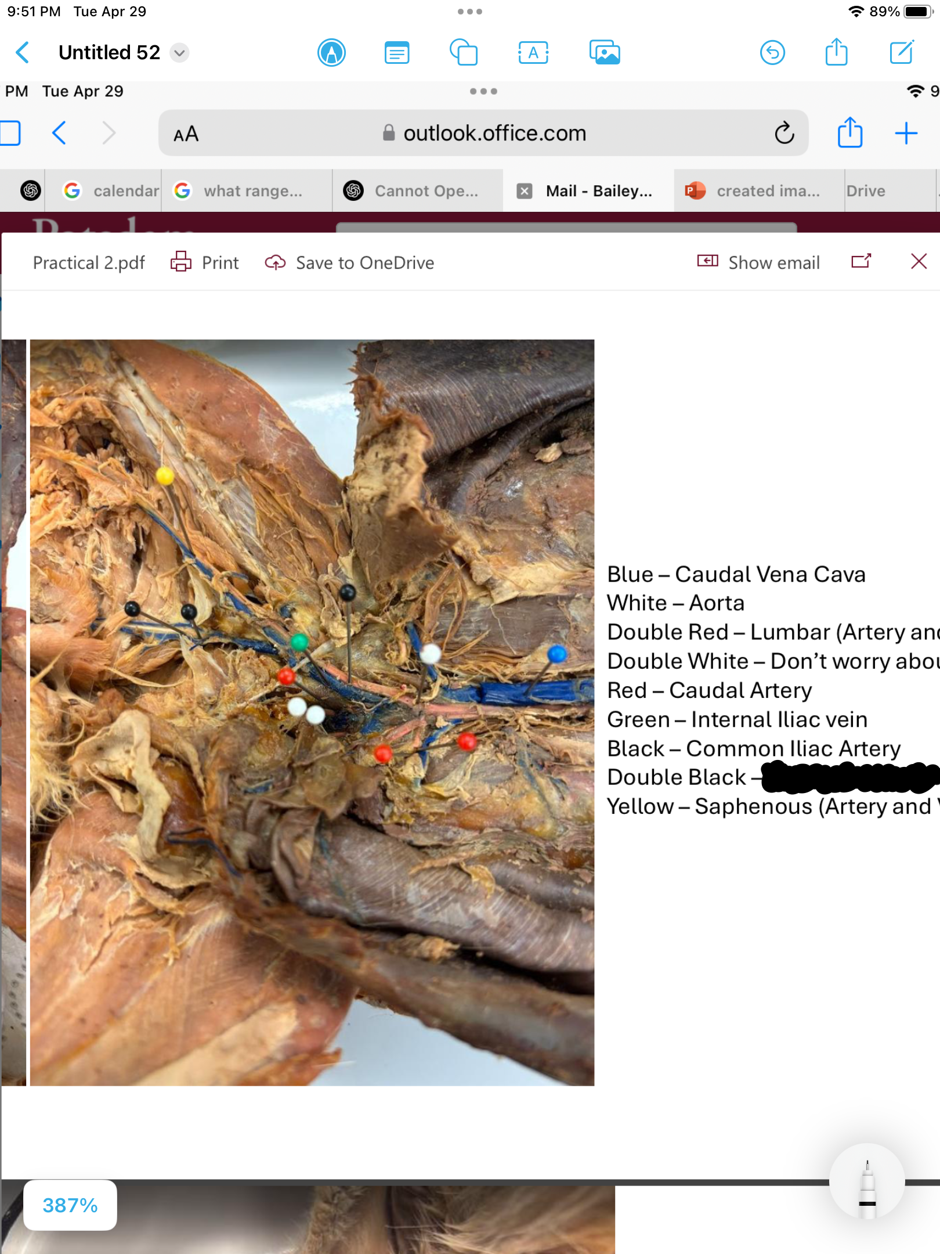Viewport: 940px width, 1254px height.
Task: Switch to the calendar browser tab
Action: (111, 191)
